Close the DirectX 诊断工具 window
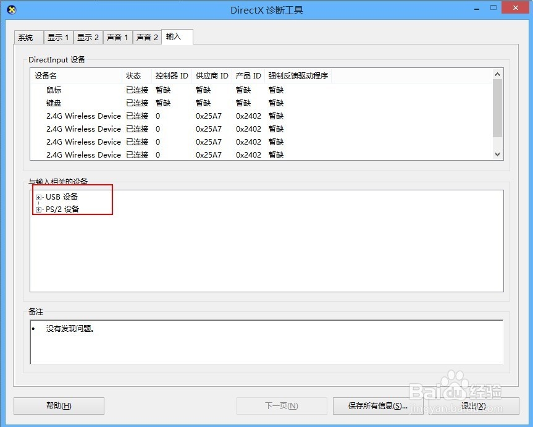The height and width of the screenshot is (427, 533). (516, 8)
